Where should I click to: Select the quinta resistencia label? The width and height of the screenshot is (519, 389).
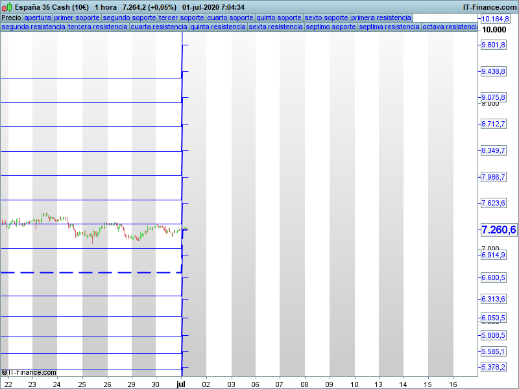point(218,27)
